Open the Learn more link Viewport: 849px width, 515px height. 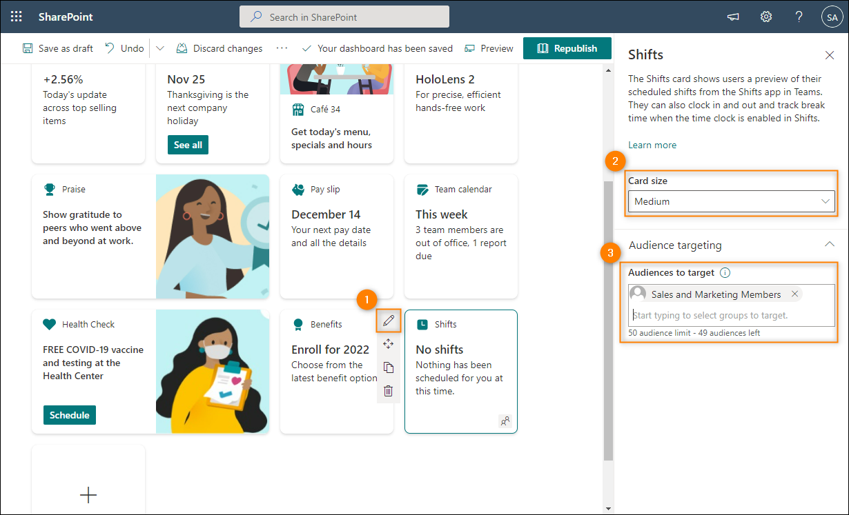click(652, 145)
